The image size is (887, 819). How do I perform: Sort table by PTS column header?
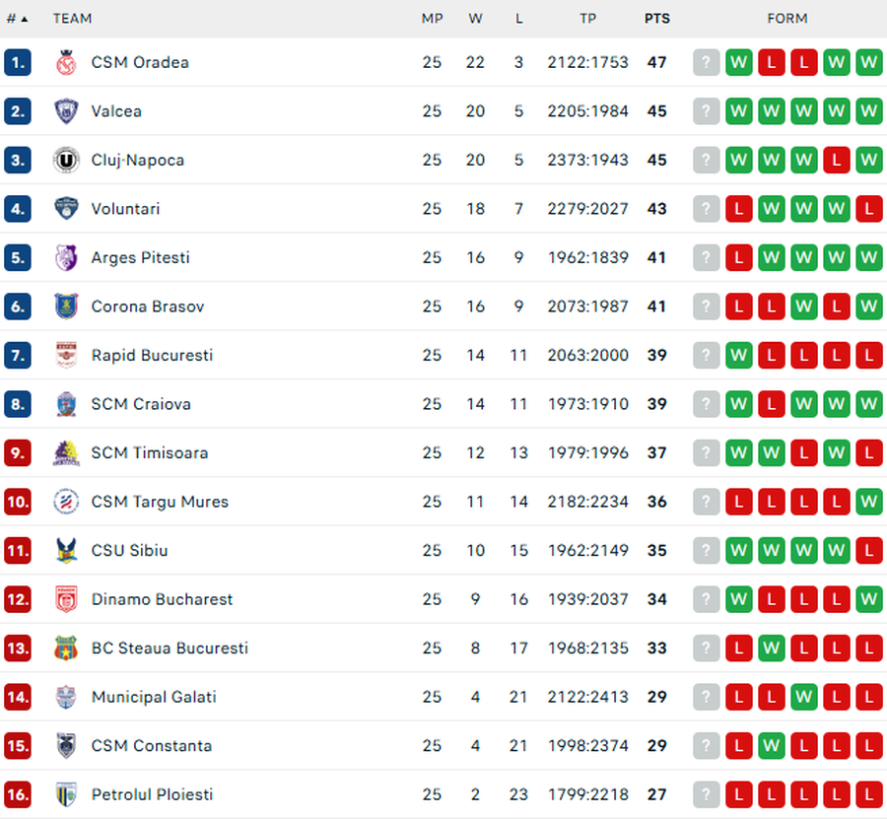click(x=657, y=19)
